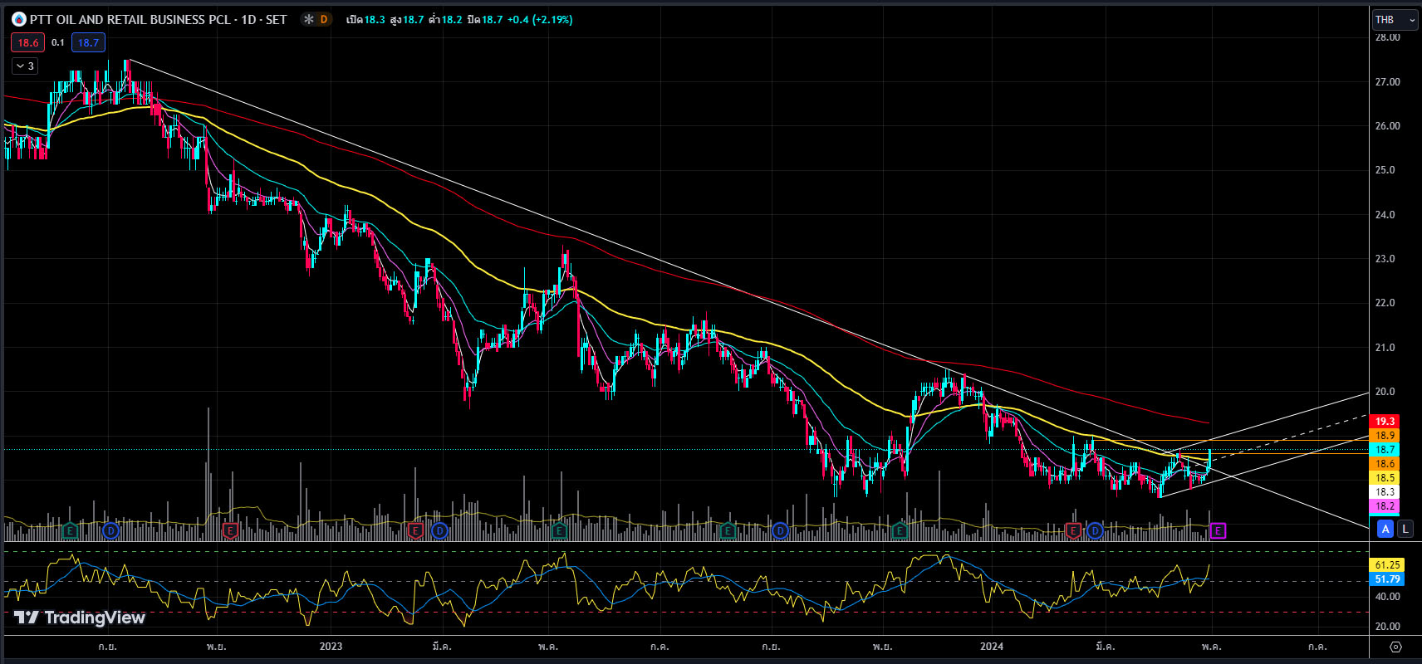This screenshot has height=664, width=1422.
Task: Click the yellow 61.25 RSI value label
Action: pos(1387,565)
